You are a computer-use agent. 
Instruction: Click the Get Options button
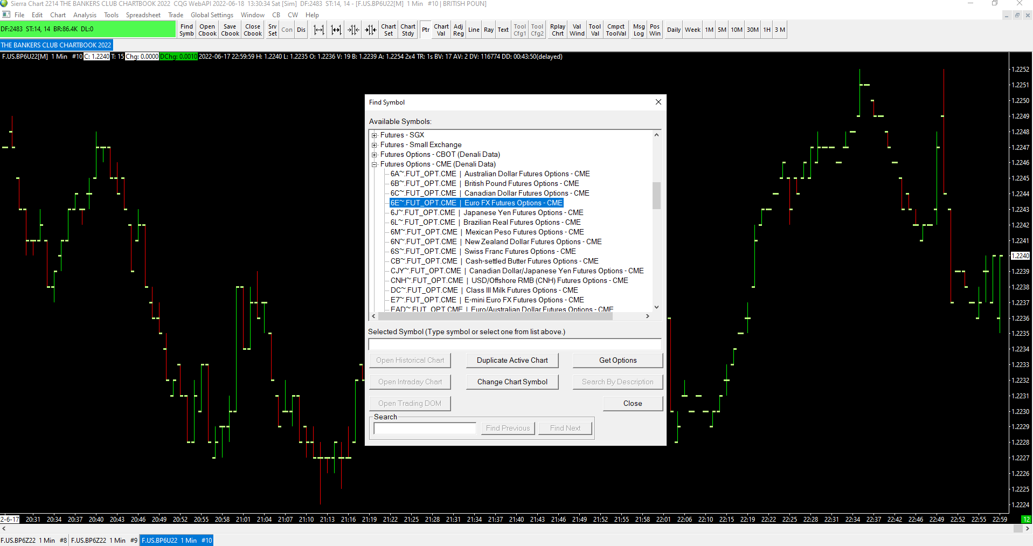click(618, 360)
